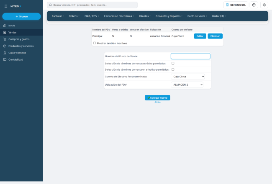Expand the Punto de venta menu

click(197, 16)
